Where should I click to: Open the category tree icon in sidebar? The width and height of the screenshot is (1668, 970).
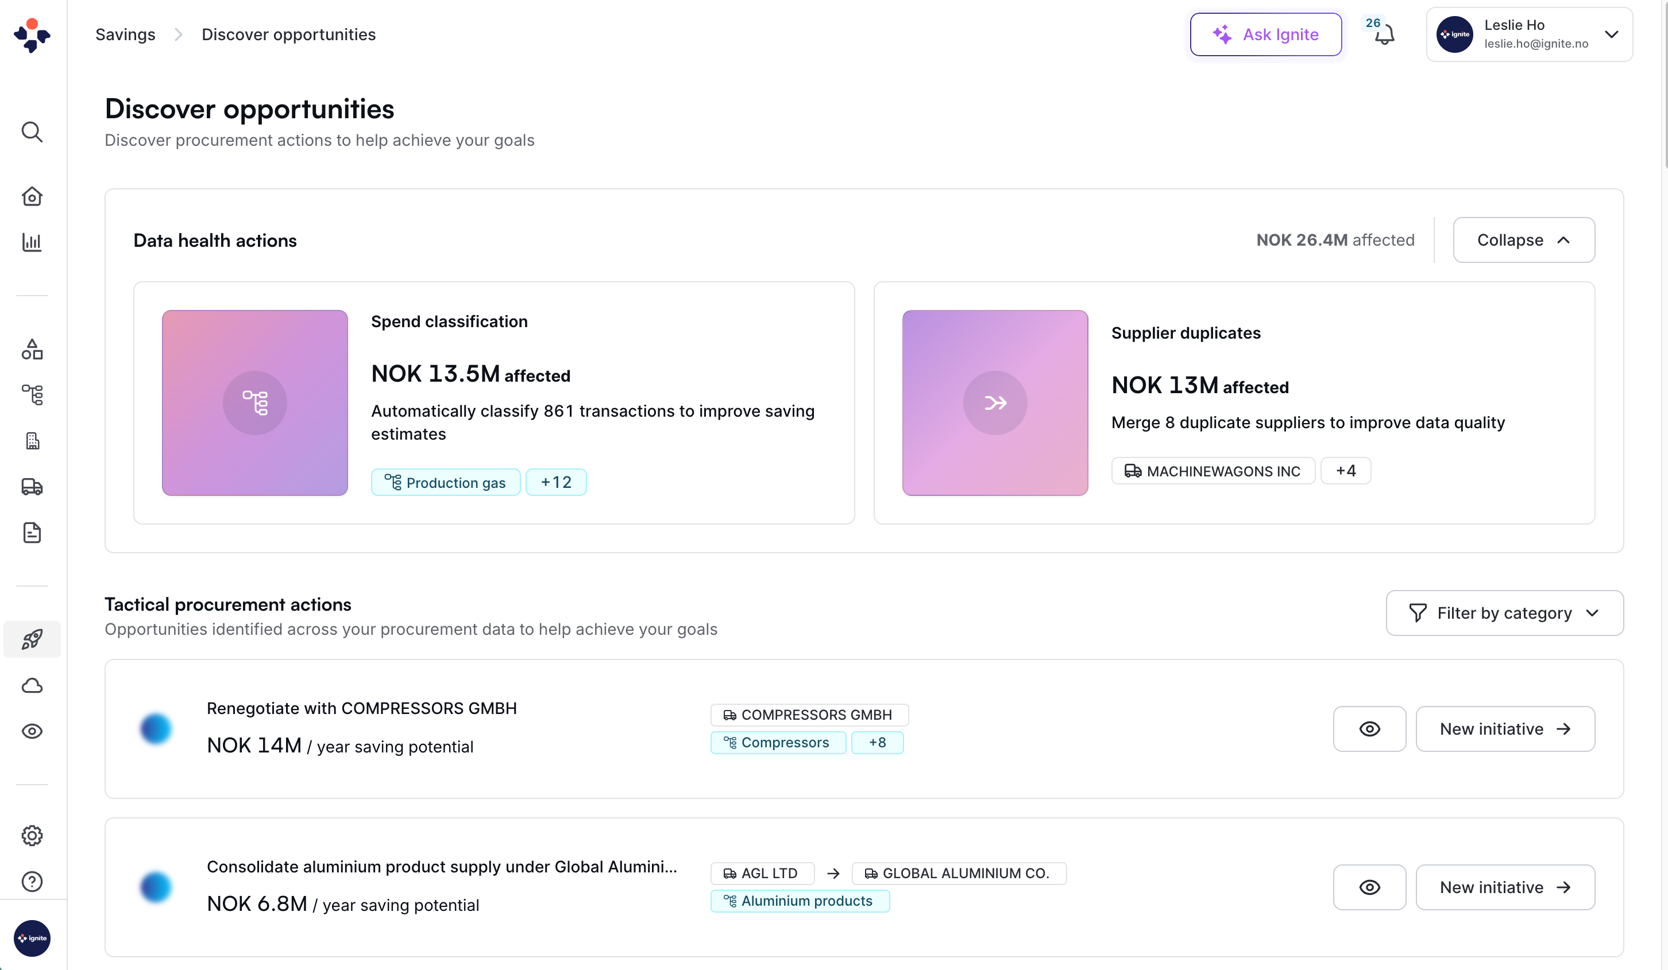[32, 395]
